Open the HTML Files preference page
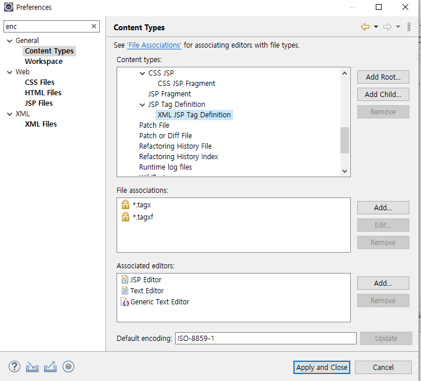The image size is (421, 381). [x=43, y=93]
